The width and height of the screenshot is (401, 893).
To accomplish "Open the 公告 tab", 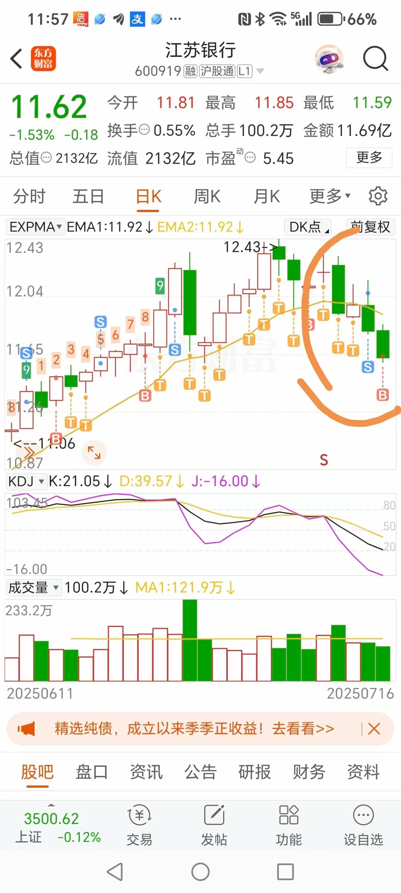I will (x=200, y=772).
